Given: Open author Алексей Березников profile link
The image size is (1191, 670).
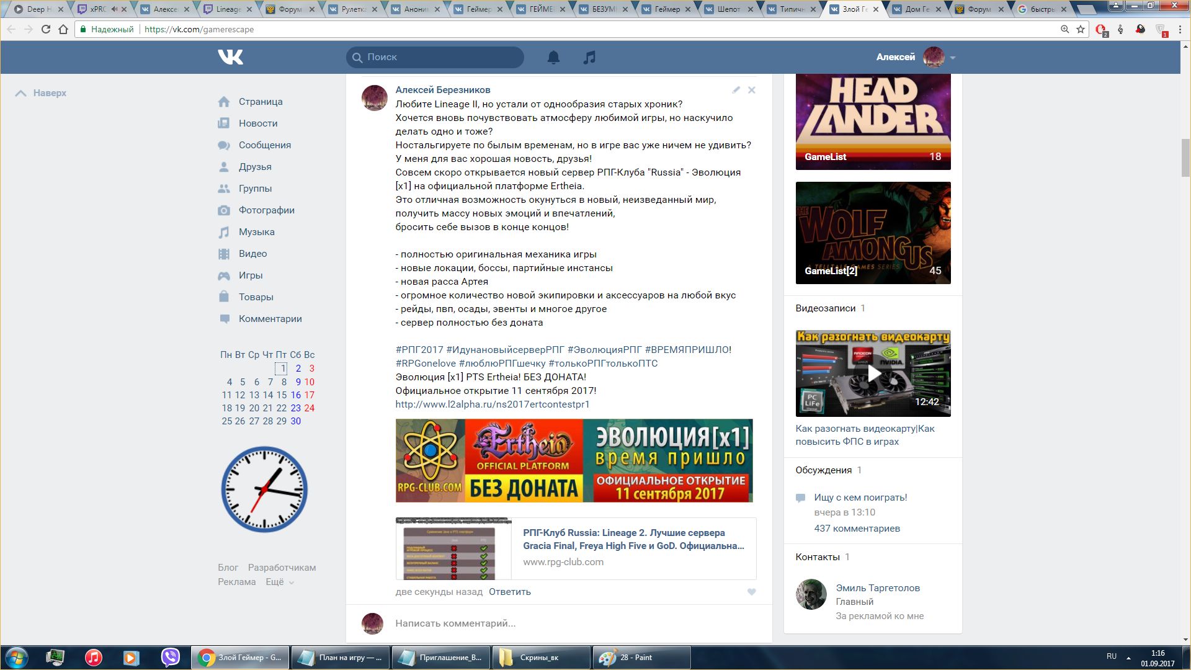Looking at the screenshot, I should 443,90.
